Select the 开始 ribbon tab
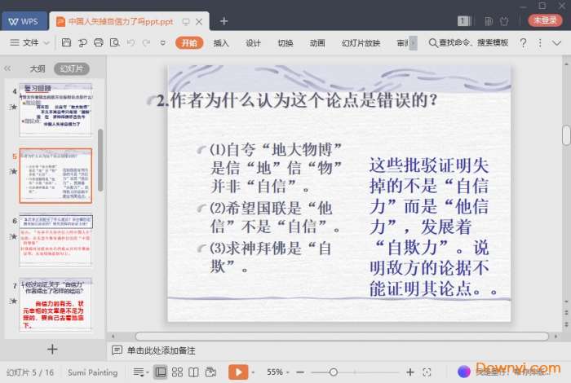 point(189,43)
